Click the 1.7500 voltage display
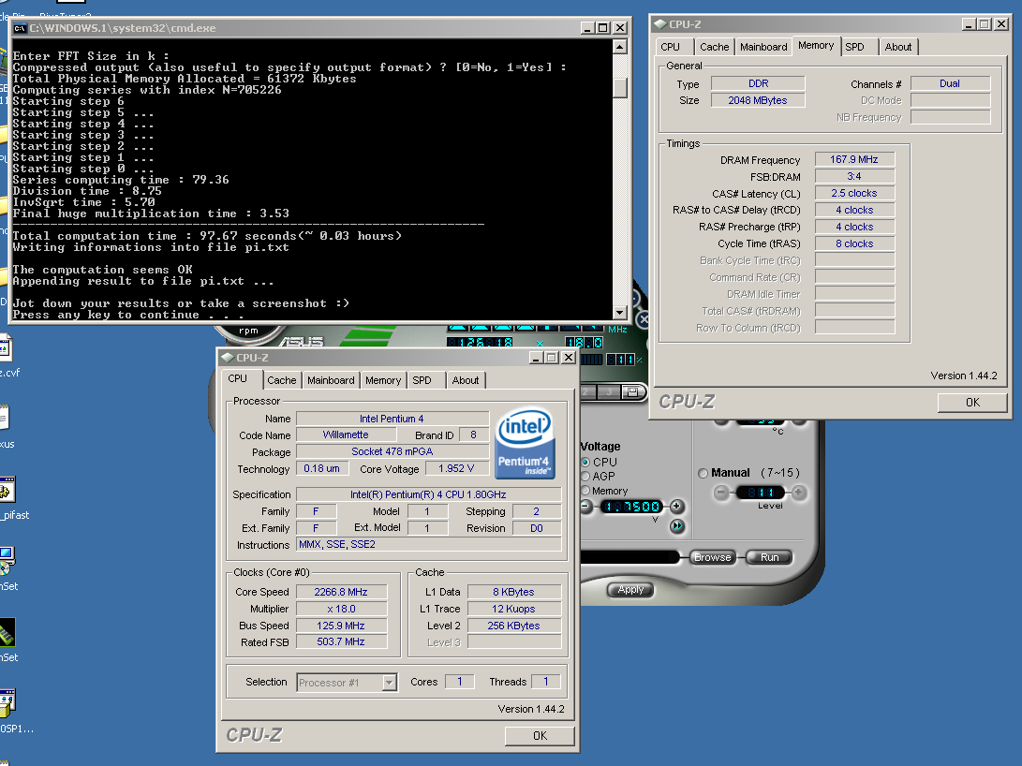This screenshot has width=1022, height=766. [631, 506]
